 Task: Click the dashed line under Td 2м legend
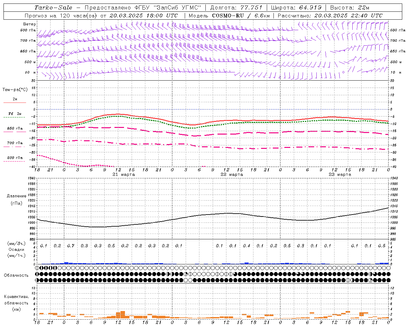(x=14, y=117)
